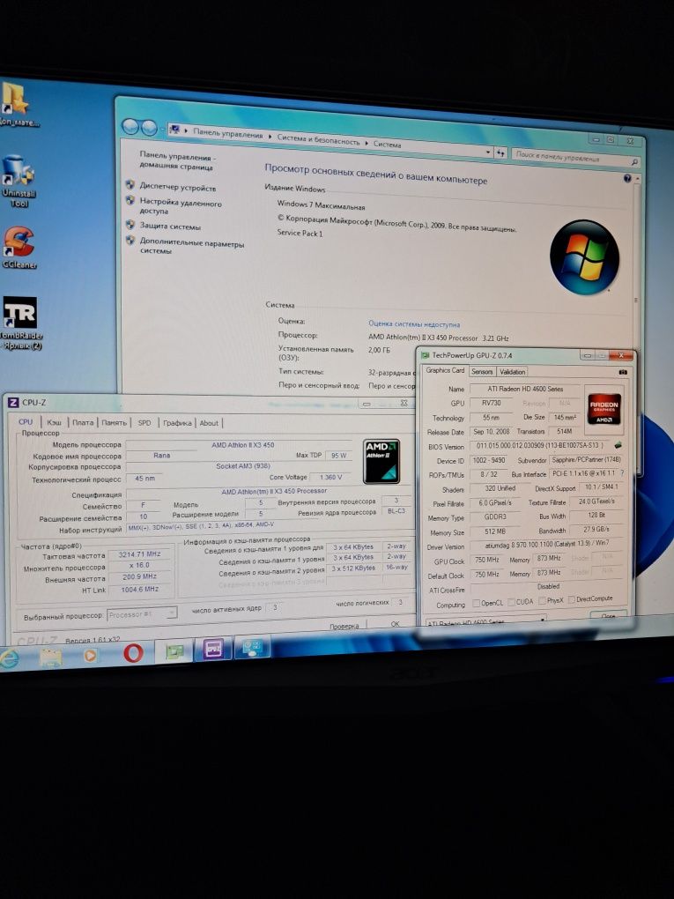Click the GPU-Z title bar icon
The height and width of the screenshot is (899, 674).
[x=425, y=355]
